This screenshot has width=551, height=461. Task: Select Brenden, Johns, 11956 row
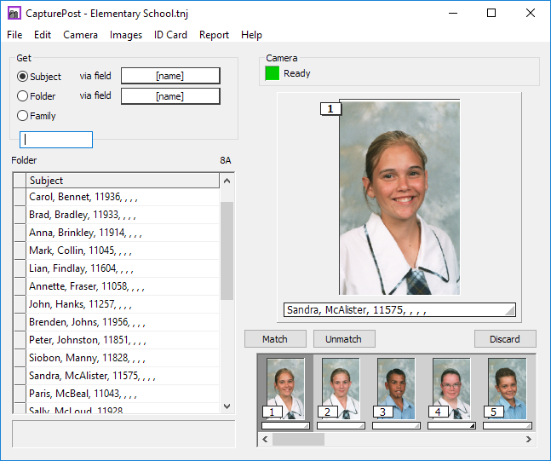[123, 322]
